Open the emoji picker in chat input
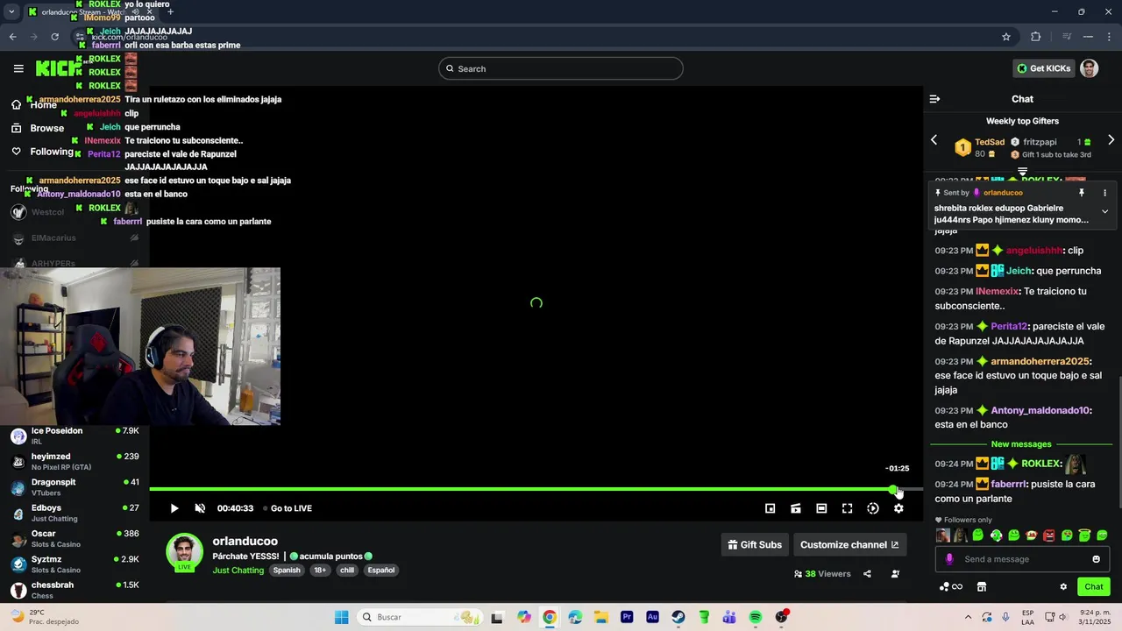The height and width of the screenshot is (631, 1122). (1096, 559)
